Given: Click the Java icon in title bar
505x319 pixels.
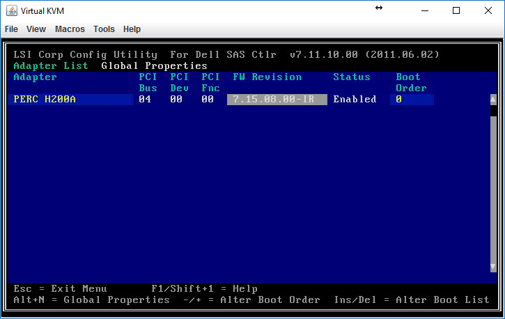Looking at the screenshot, I should 12,10.
